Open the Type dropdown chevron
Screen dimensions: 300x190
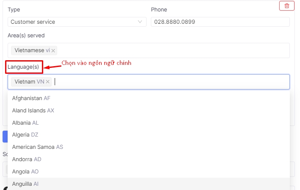click(x=140, y=22)
